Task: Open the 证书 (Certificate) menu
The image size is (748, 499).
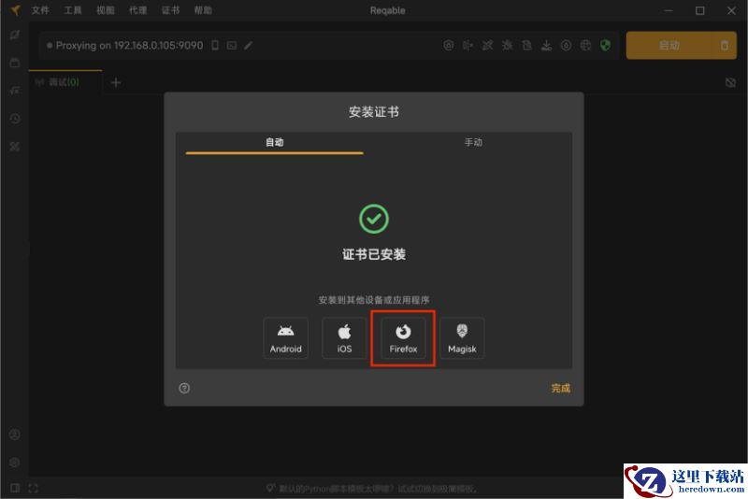Action: pyautogui.click(x=170, y=10)
